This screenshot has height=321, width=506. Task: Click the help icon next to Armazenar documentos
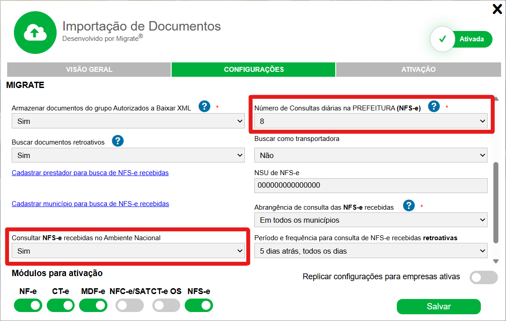tap(204, 107)
